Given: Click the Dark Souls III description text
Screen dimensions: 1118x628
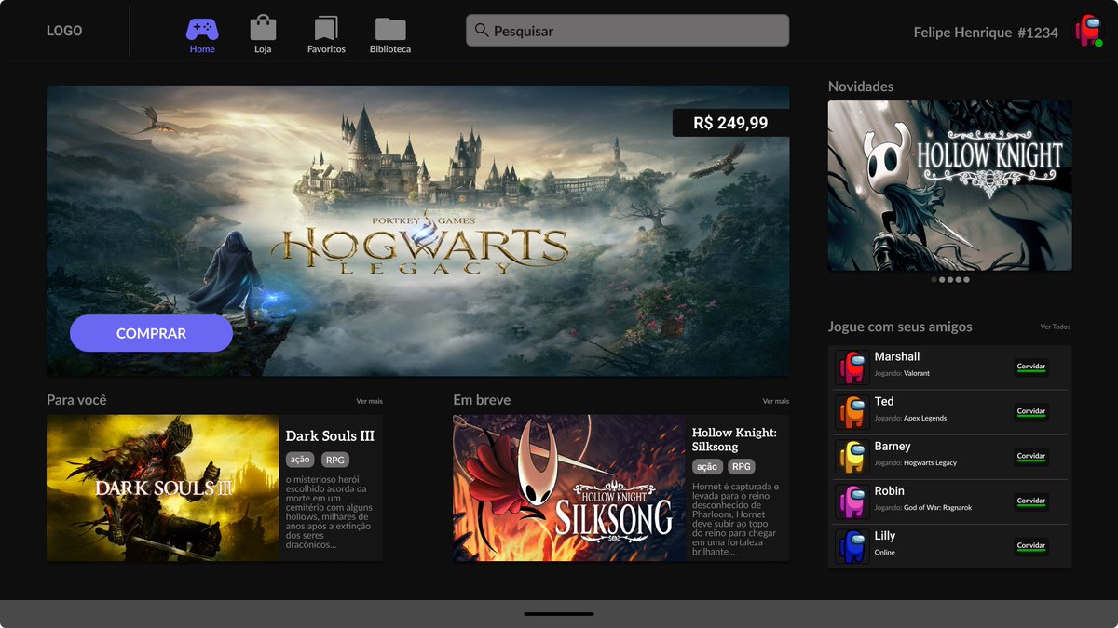Looking at the screenshot, I should (x=329, y=511).
